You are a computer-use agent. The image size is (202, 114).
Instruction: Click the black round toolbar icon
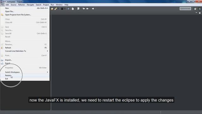coord(62,9)
